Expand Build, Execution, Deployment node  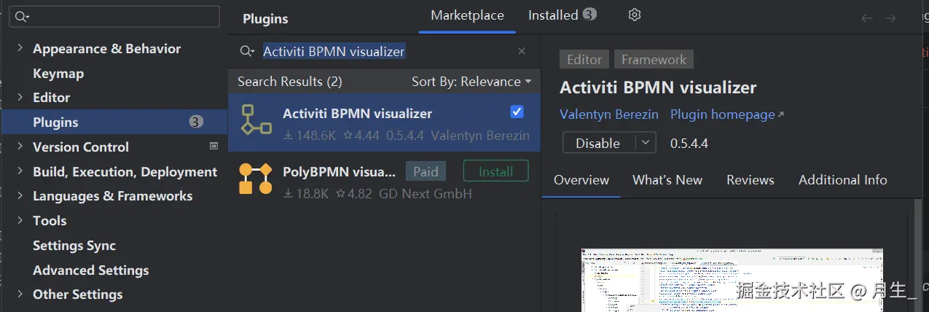(x=20, y=171)
